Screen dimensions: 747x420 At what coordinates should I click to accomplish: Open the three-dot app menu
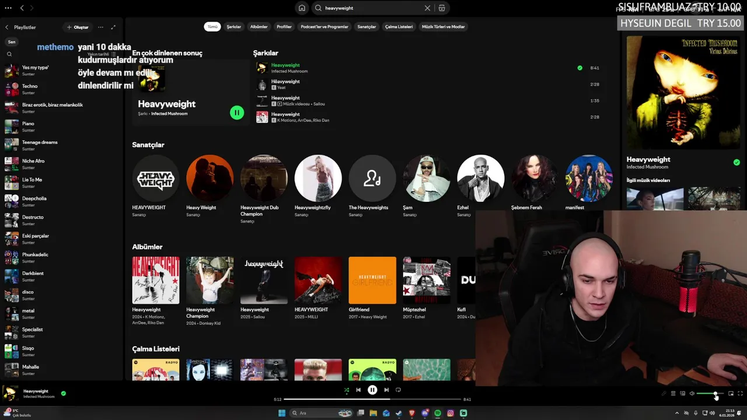coord(8,8)
